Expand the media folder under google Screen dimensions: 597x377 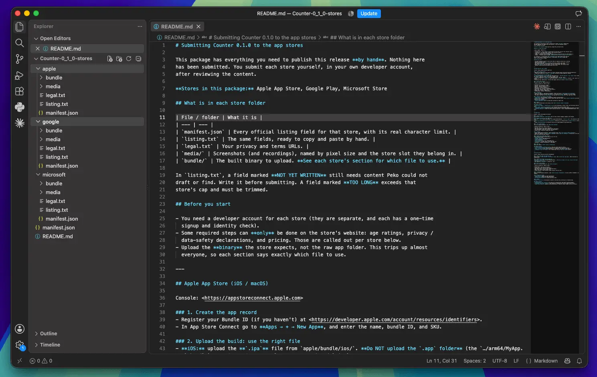[x=41, y=140]
